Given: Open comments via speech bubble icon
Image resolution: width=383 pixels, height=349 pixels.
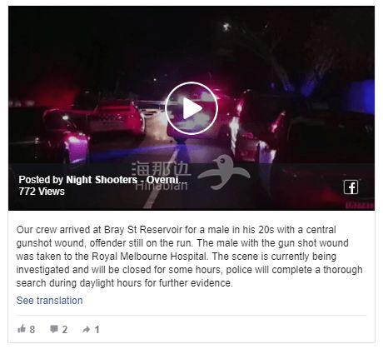Looking at the screenshot, I should (x=54, y=329).
